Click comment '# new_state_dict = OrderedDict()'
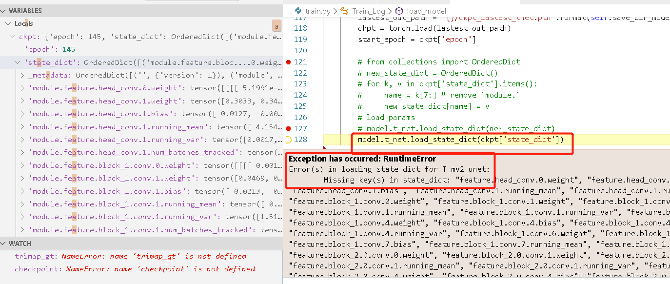670x284 pixels. 428,73
